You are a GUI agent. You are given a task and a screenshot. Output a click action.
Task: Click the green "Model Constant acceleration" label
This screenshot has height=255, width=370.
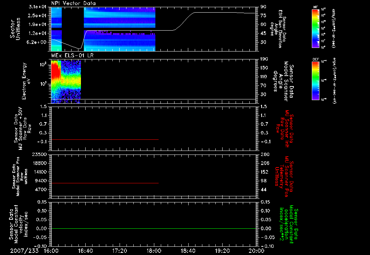coord(289,225)
